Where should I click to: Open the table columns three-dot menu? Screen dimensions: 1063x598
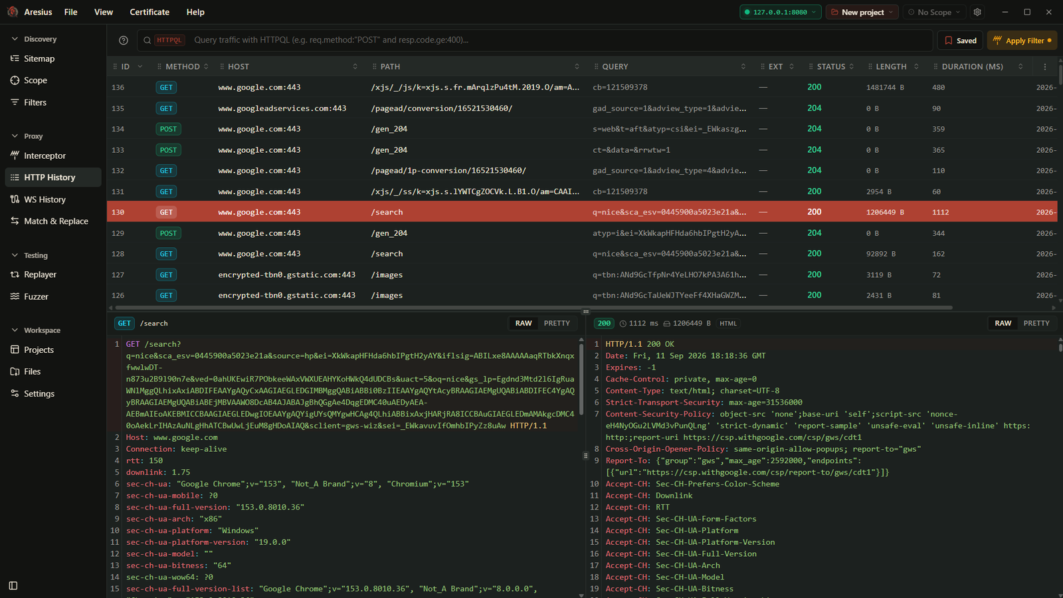coord(1045,66)
